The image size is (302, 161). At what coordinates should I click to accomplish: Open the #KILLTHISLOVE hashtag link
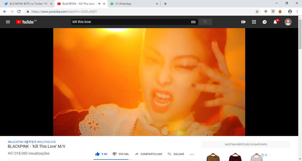(46, 142)
